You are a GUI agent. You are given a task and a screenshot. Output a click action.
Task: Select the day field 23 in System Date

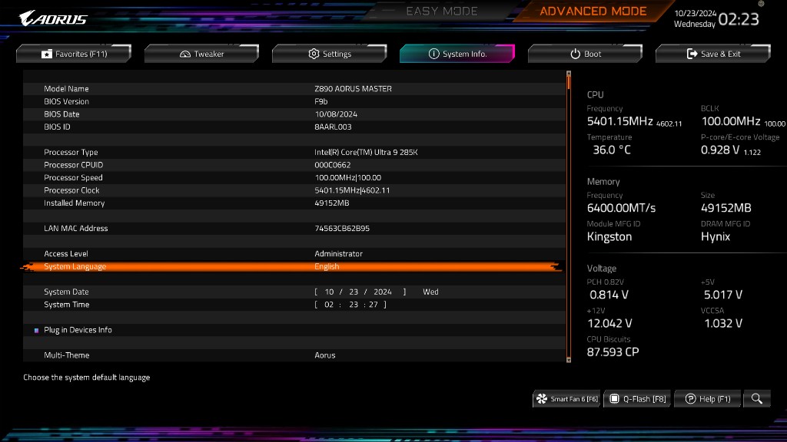(354, 292)
